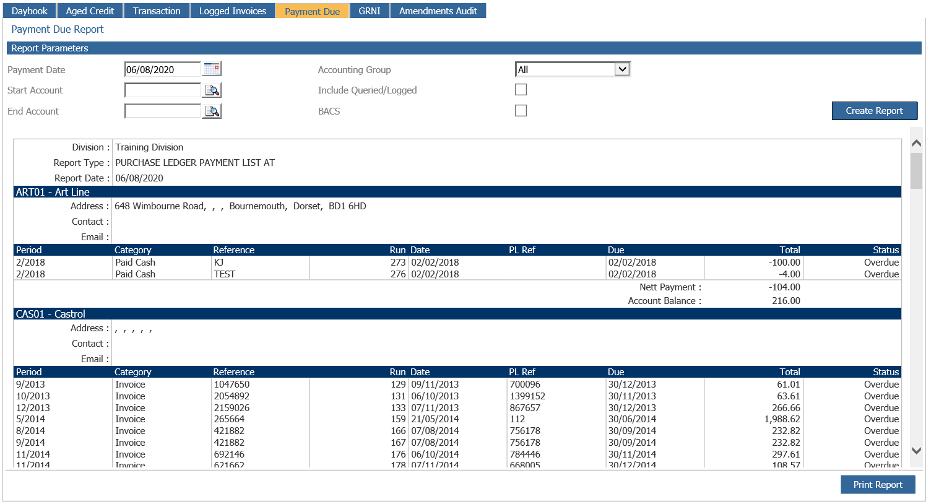Click the Account Balance value 216.00

coord(786,301)
